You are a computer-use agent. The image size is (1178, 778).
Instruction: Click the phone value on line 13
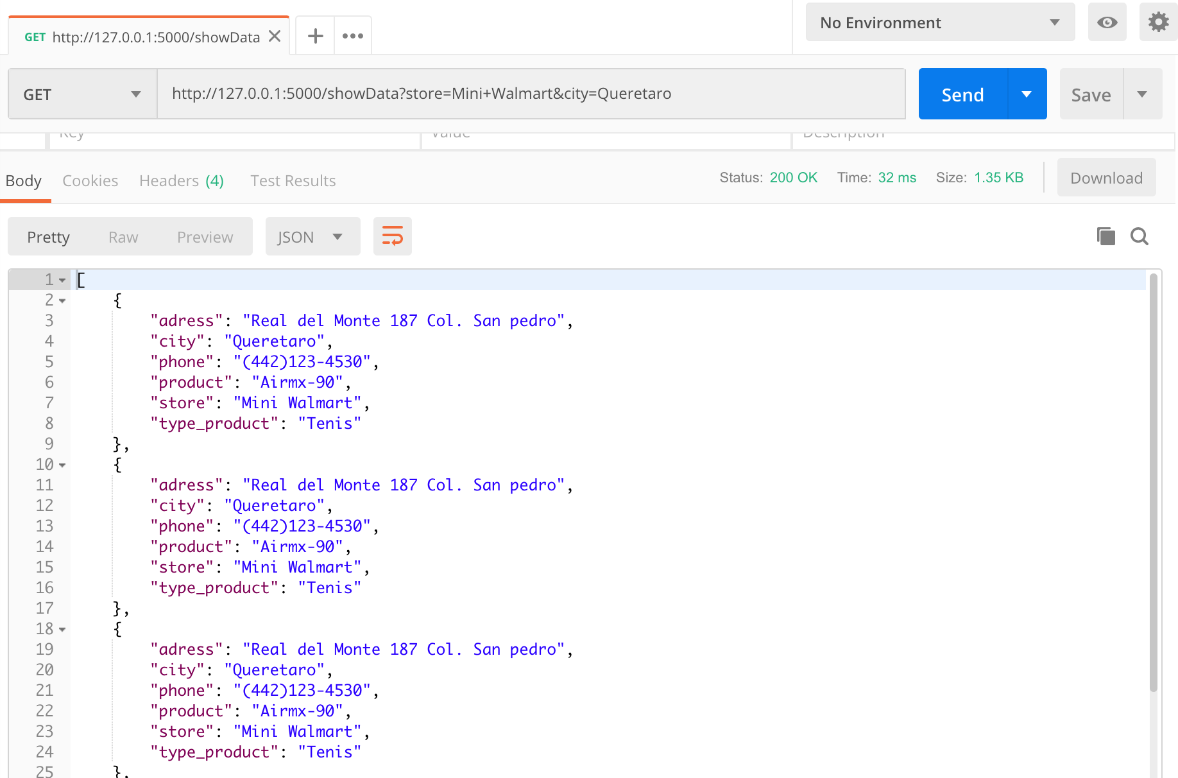(302, 526)
